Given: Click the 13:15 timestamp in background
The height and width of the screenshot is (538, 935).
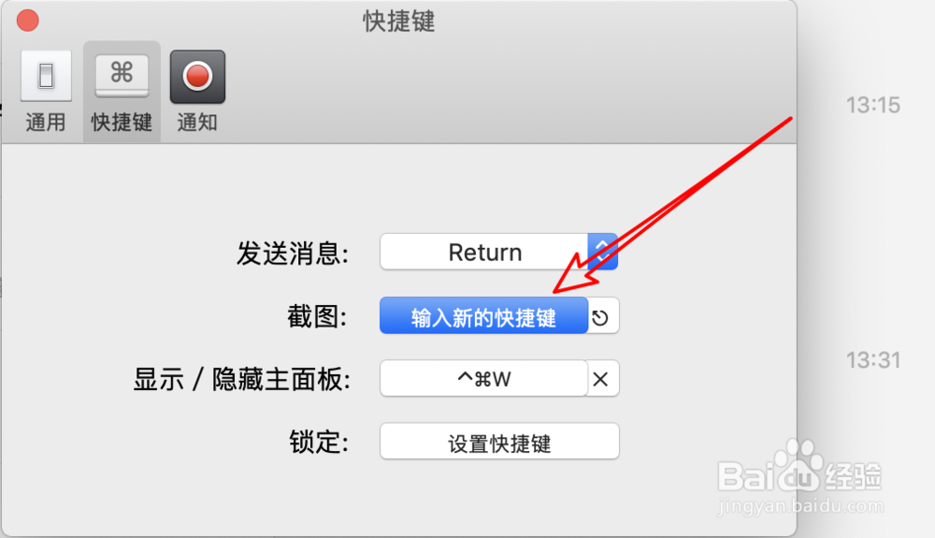Looking at the screenshot, I should [x=873, y=106].
